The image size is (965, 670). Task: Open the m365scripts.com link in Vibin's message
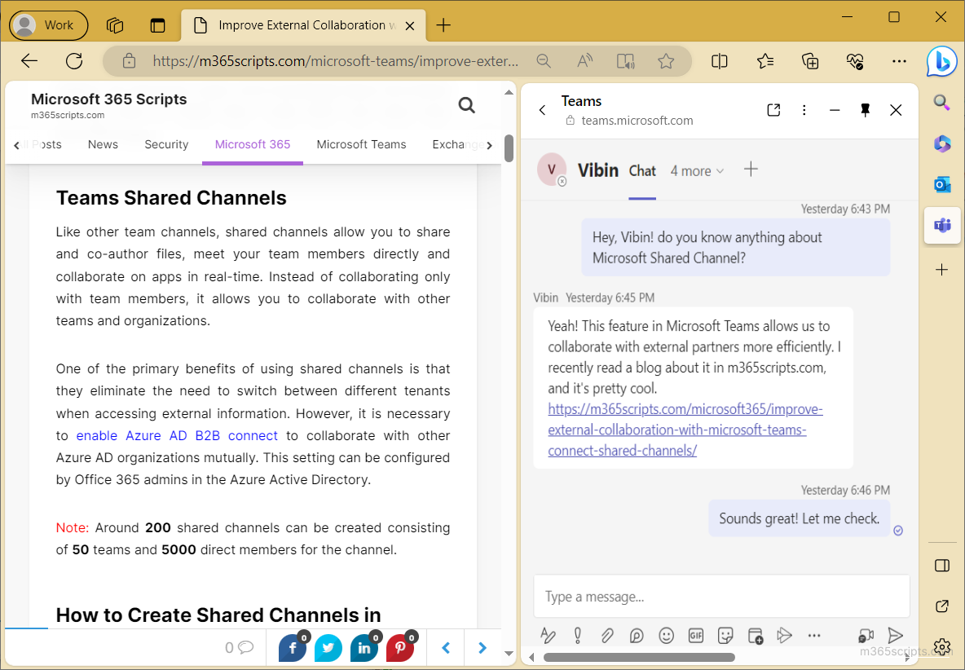(685, 430)
